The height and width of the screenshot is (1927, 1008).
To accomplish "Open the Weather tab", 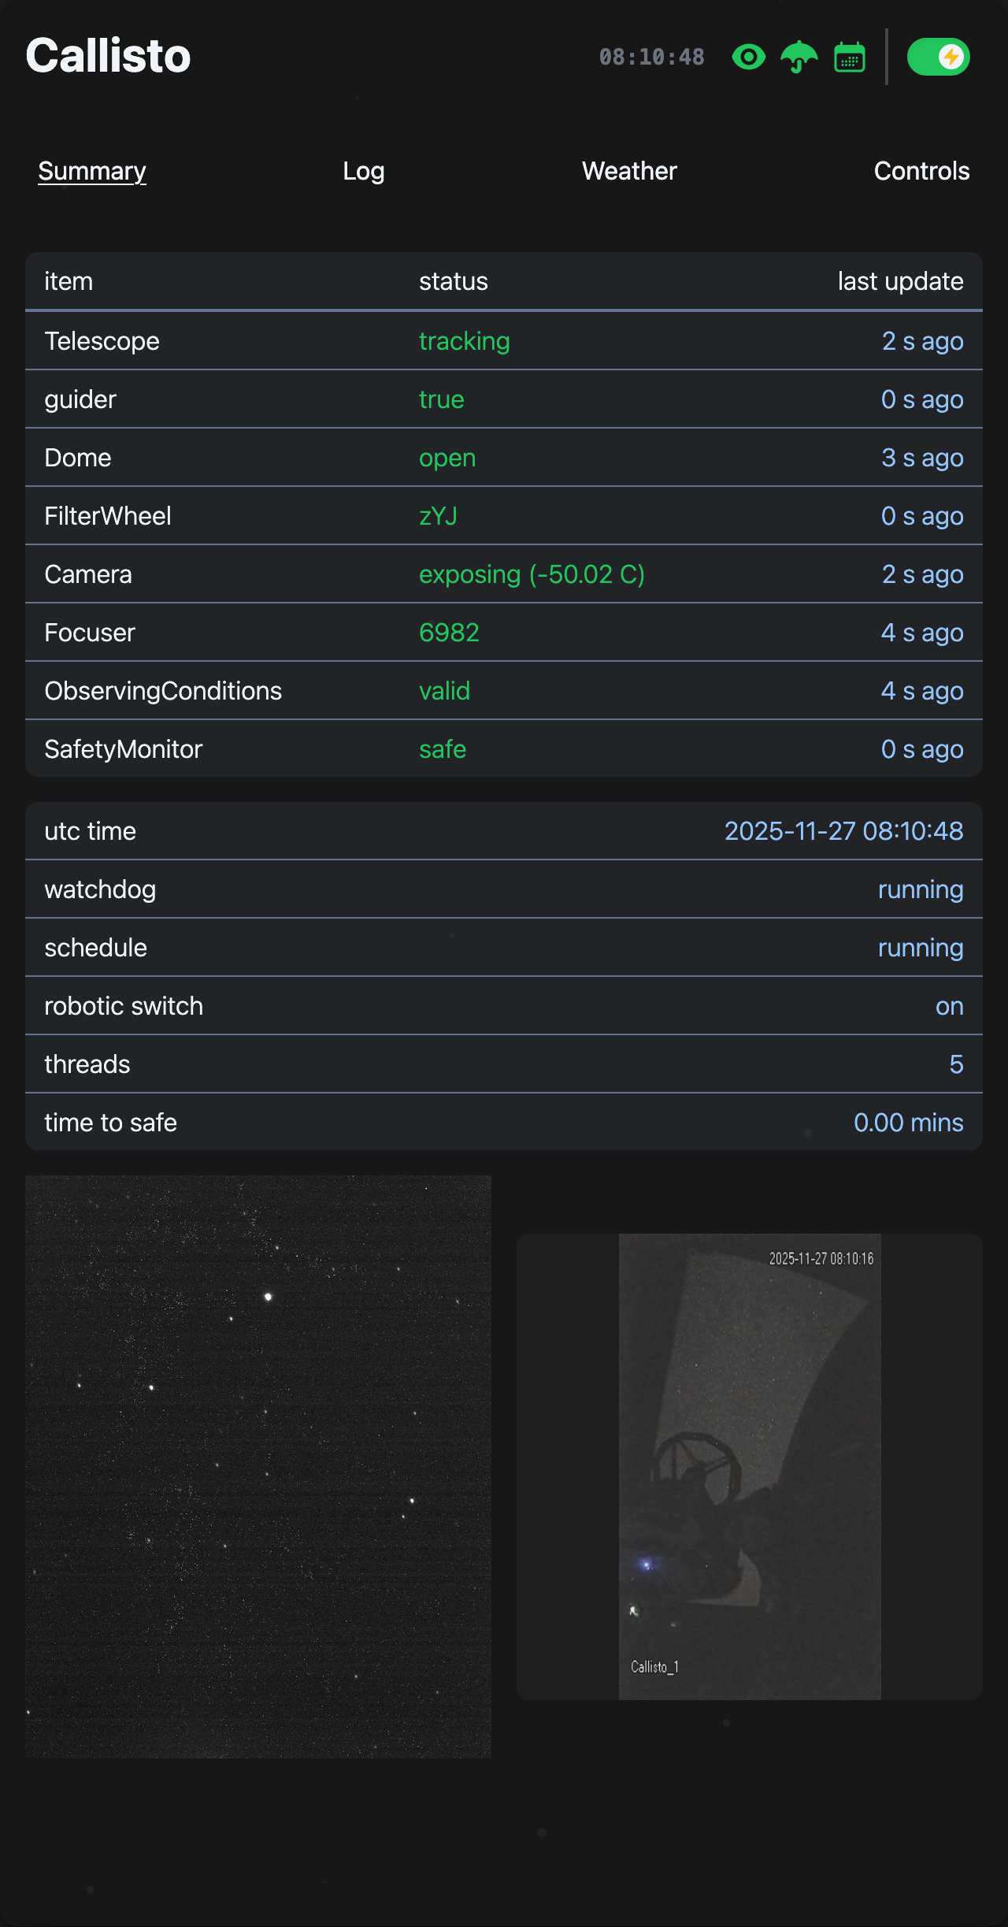I will point(629,171).
